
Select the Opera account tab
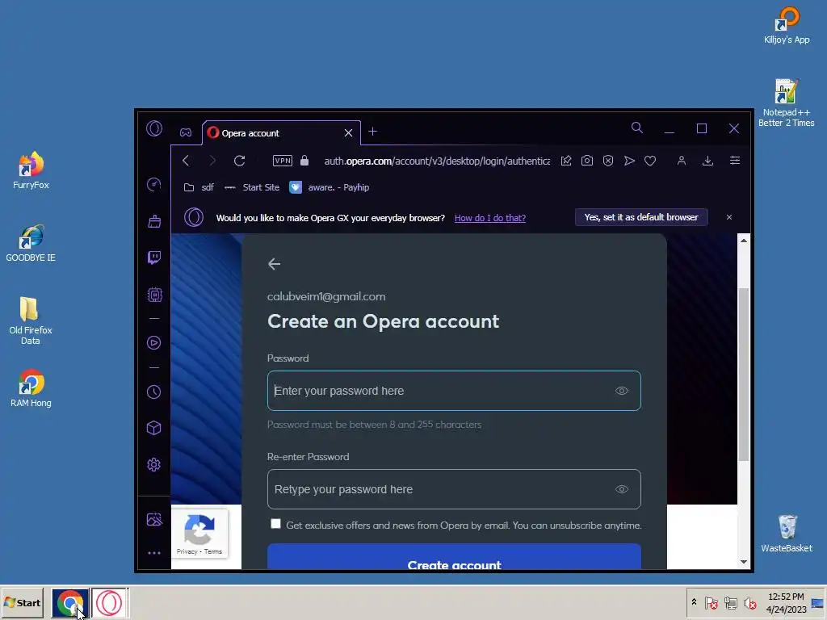coord(281,133)
